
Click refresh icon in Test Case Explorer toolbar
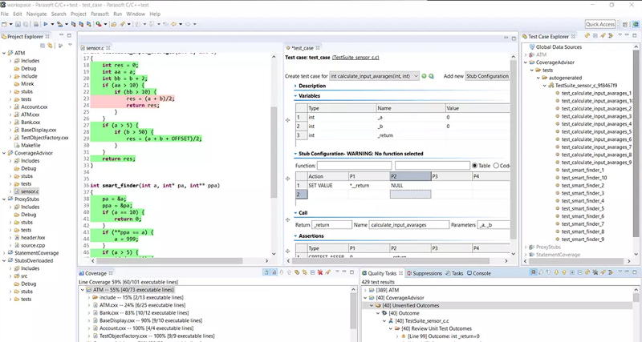pyautogui.click(x=587, y=36)
